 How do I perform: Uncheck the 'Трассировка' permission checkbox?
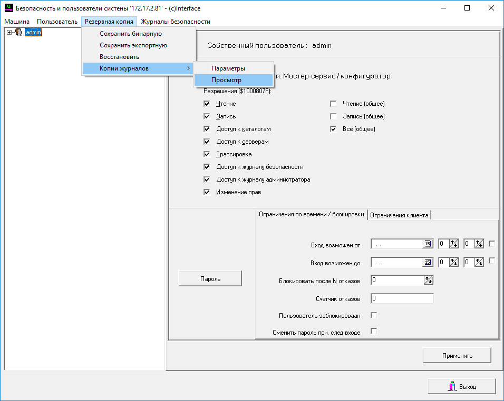coord(207,154)
